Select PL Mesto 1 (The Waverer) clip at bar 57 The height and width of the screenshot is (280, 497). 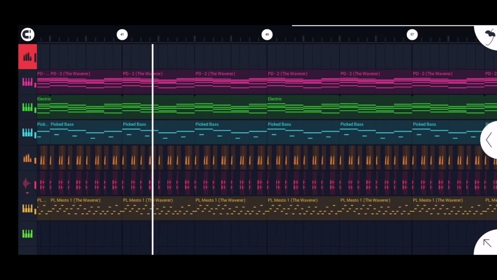(x=448, y=209)
